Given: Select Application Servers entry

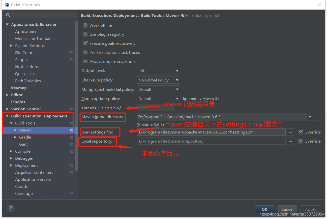Looking at the screenshot, I should click(33, 179).
